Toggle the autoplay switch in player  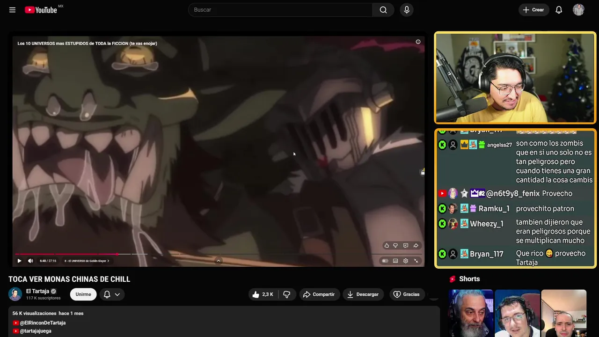point(385,261)
